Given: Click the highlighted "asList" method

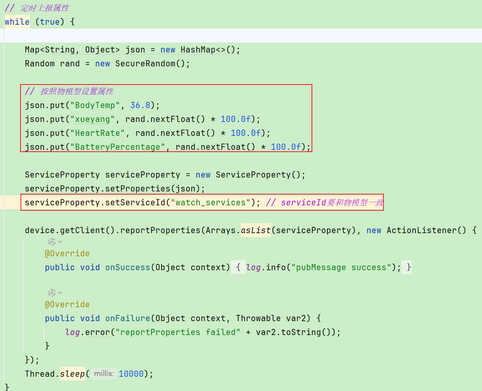Looking at the screenshot, I should [256, 230].
